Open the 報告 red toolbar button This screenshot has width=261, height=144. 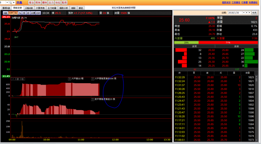click(38, 3)
